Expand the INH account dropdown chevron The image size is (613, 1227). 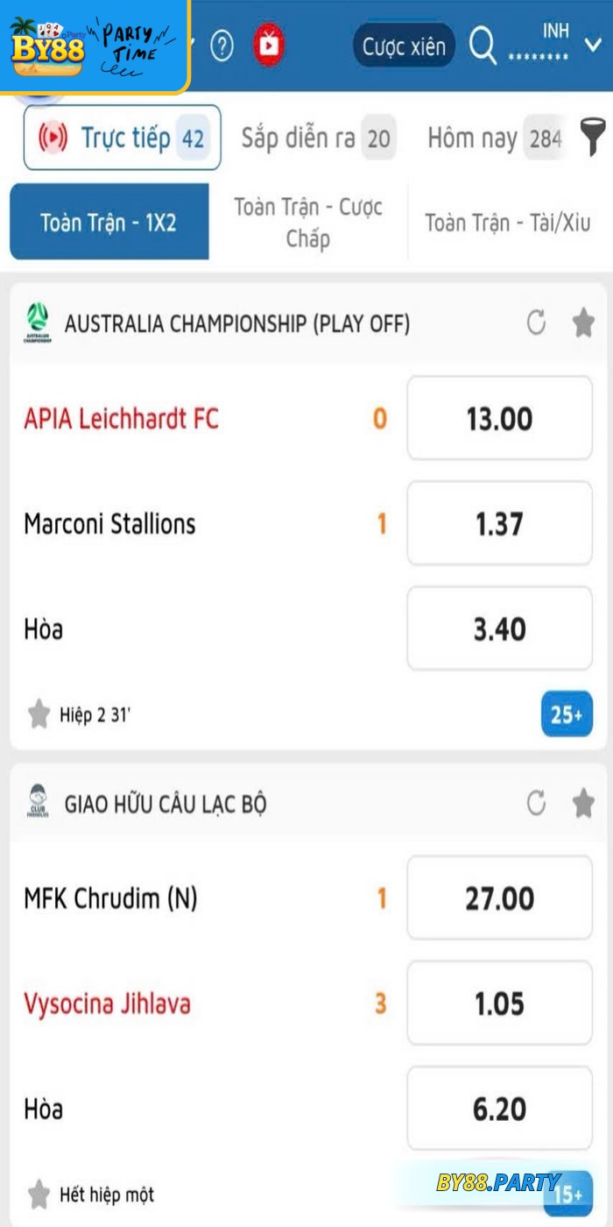coord(593,44)
